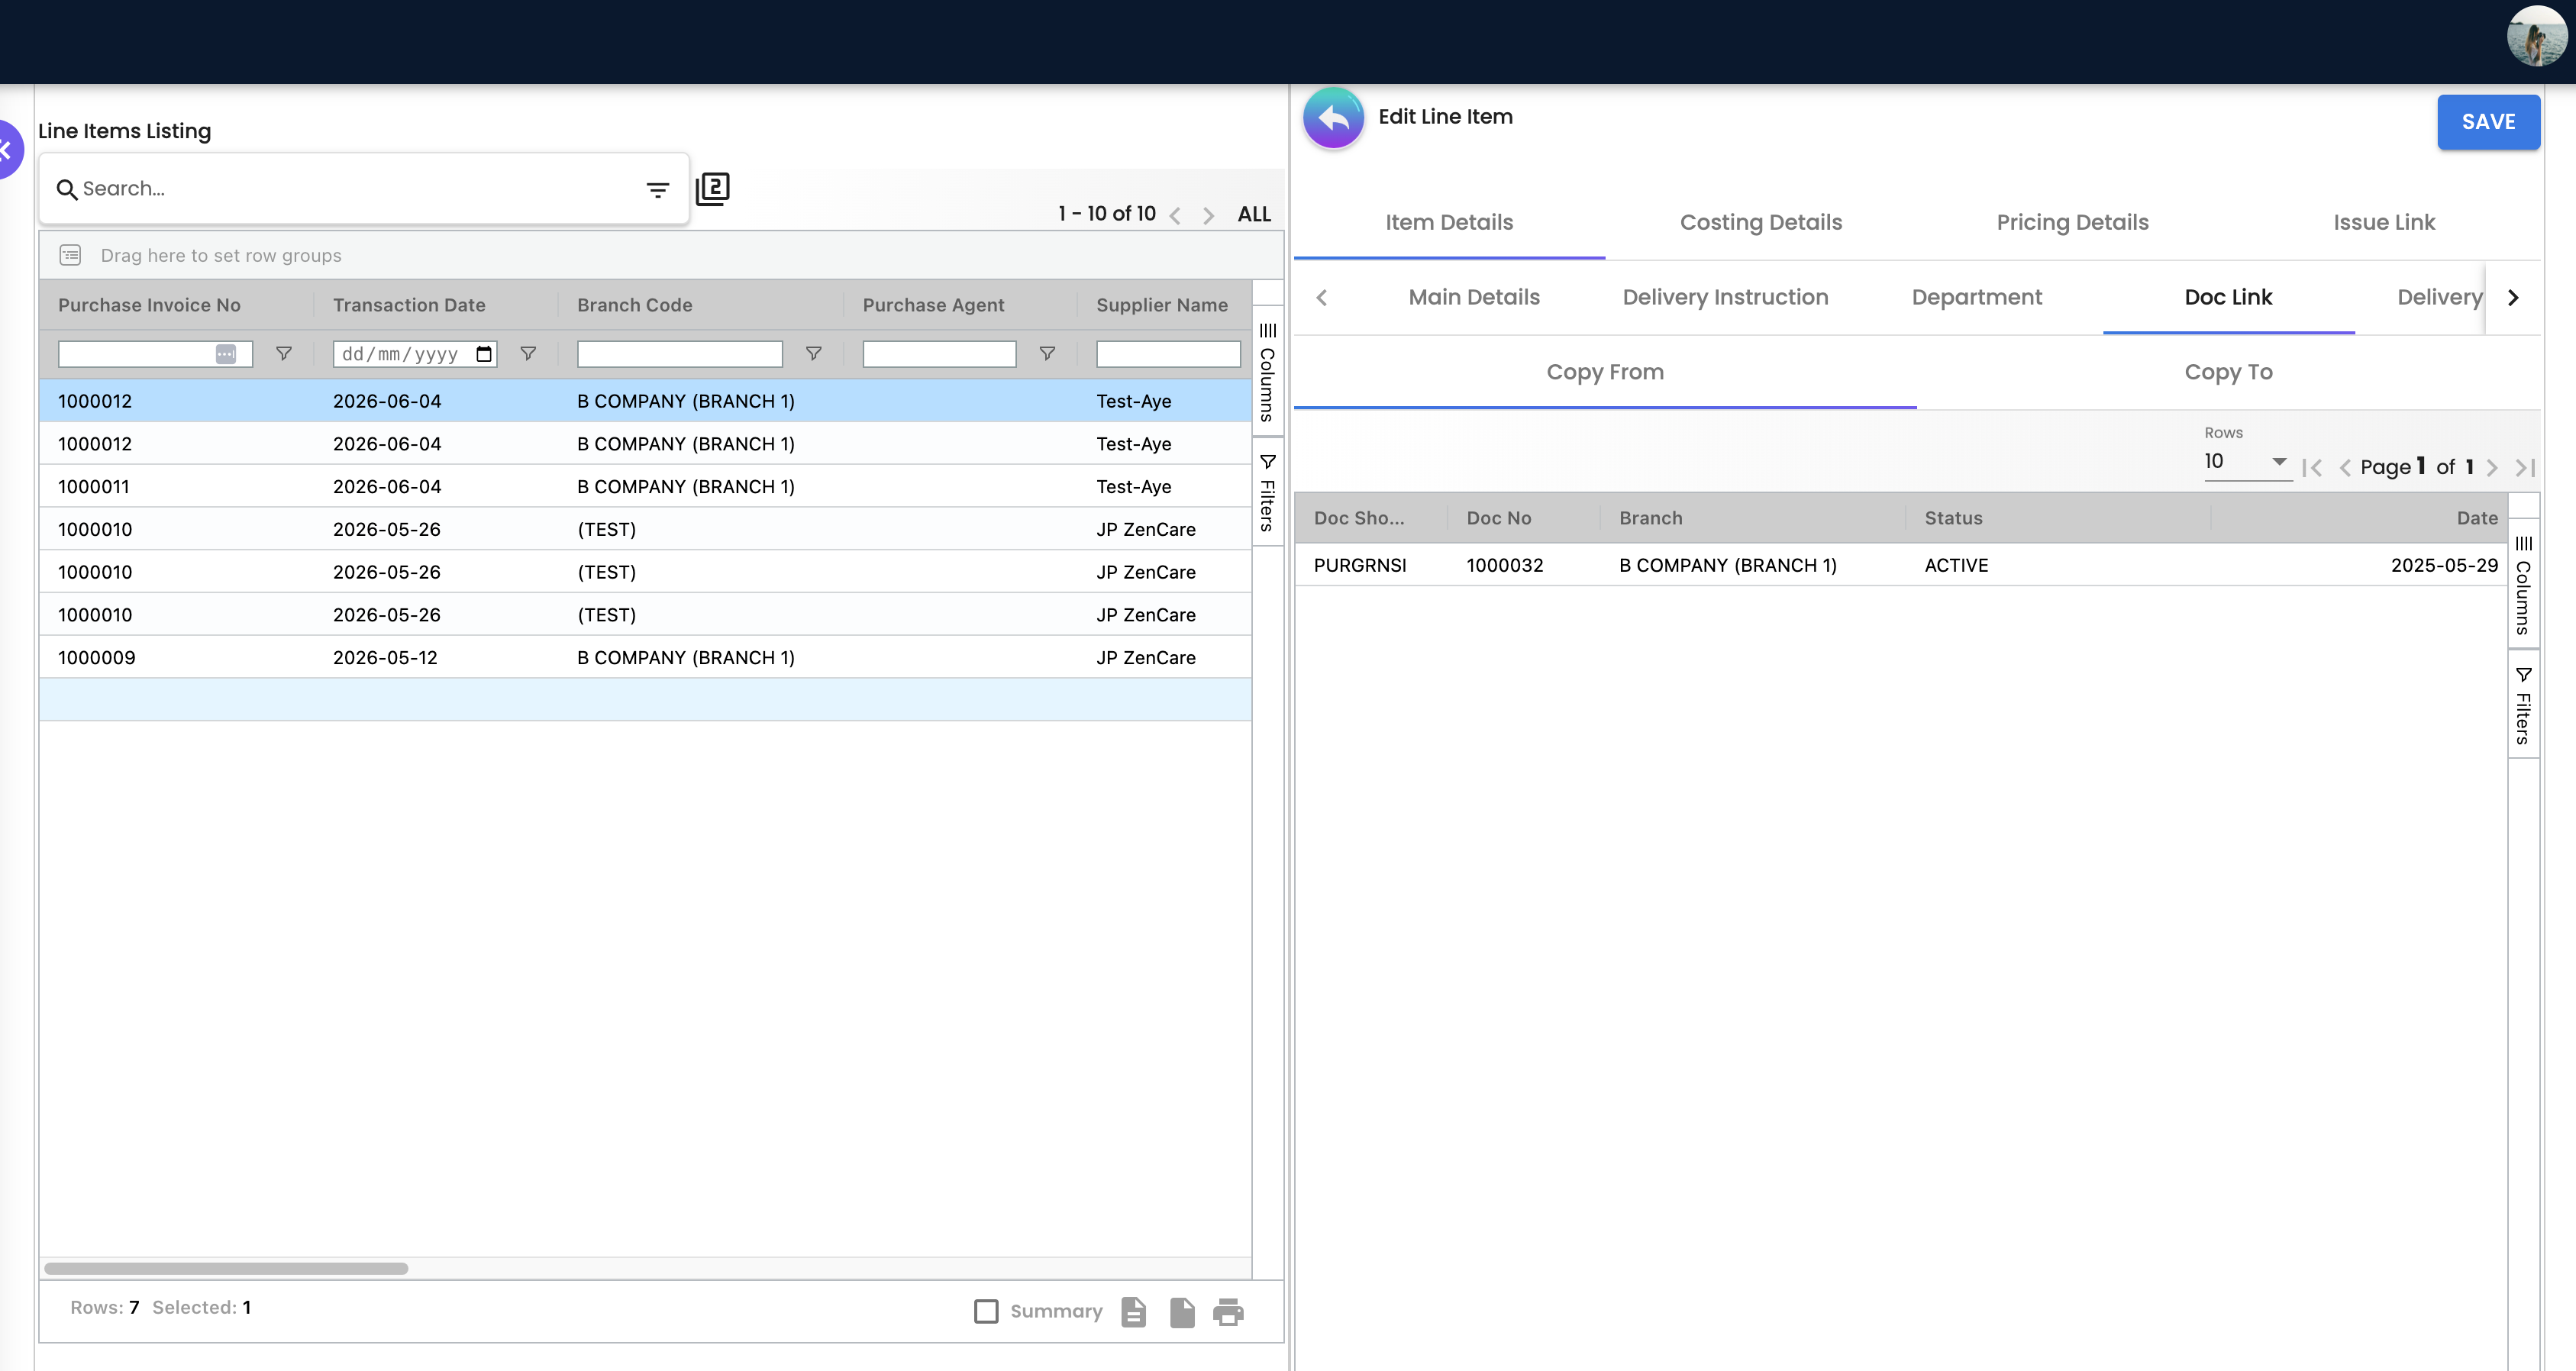
Task: Click the print icon in the footer
Action: point(1228,1312)
